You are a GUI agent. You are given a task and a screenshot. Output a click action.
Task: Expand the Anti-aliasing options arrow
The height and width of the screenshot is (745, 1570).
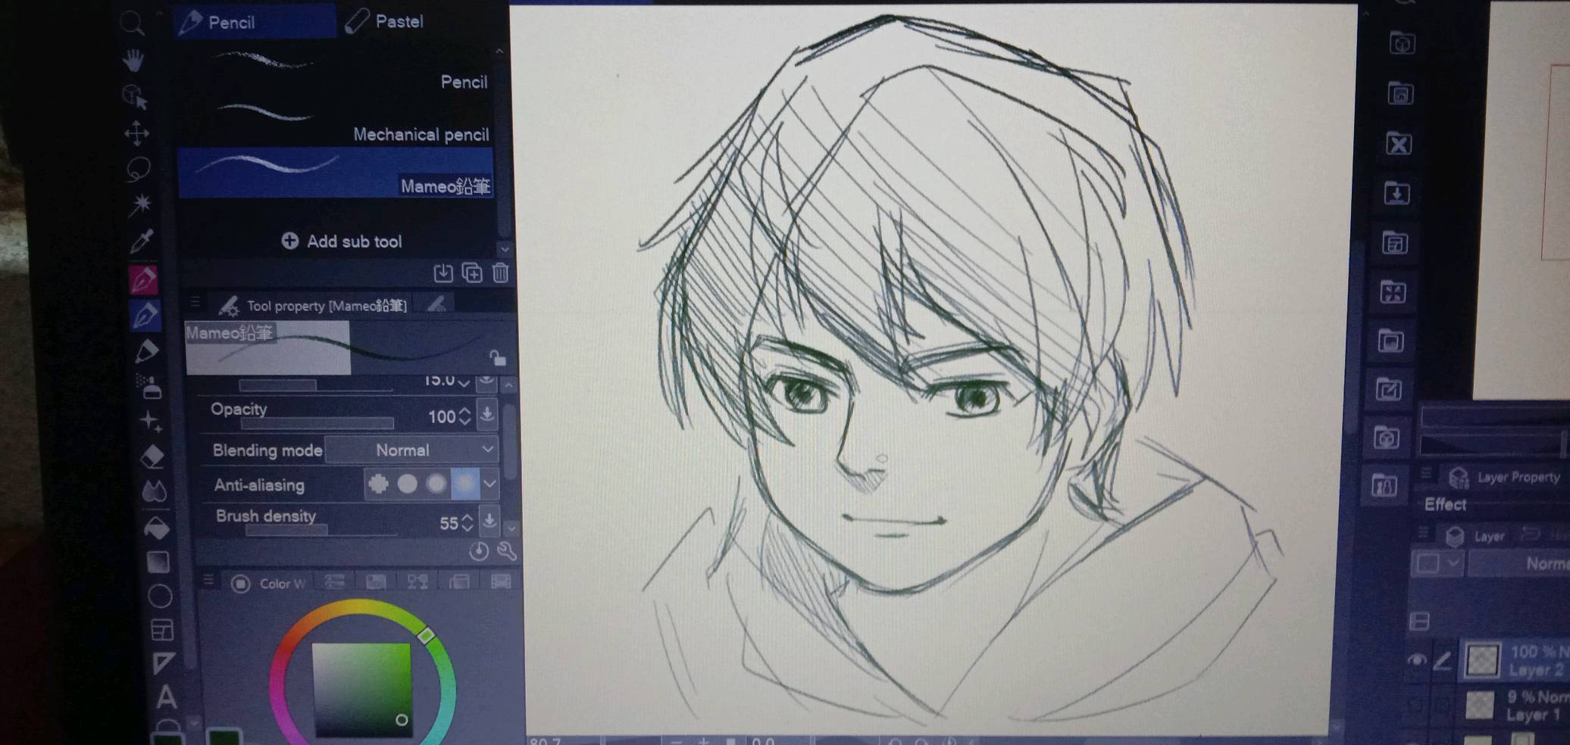click(490, 484)
